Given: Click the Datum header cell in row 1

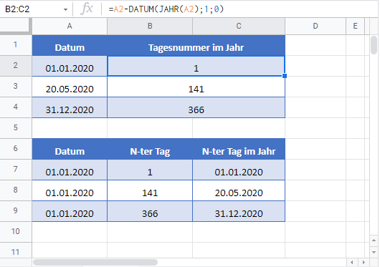Looking at the screenshot, I should pos(70,46).
